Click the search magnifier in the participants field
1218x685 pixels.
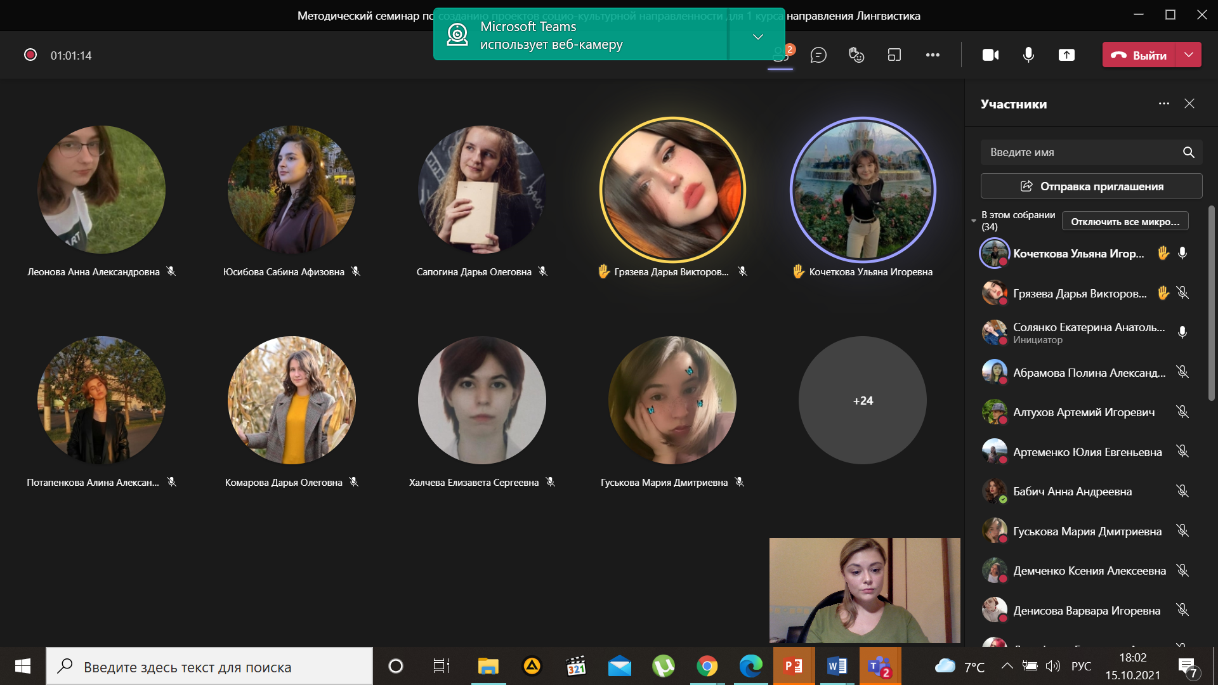click(1188, 152)
